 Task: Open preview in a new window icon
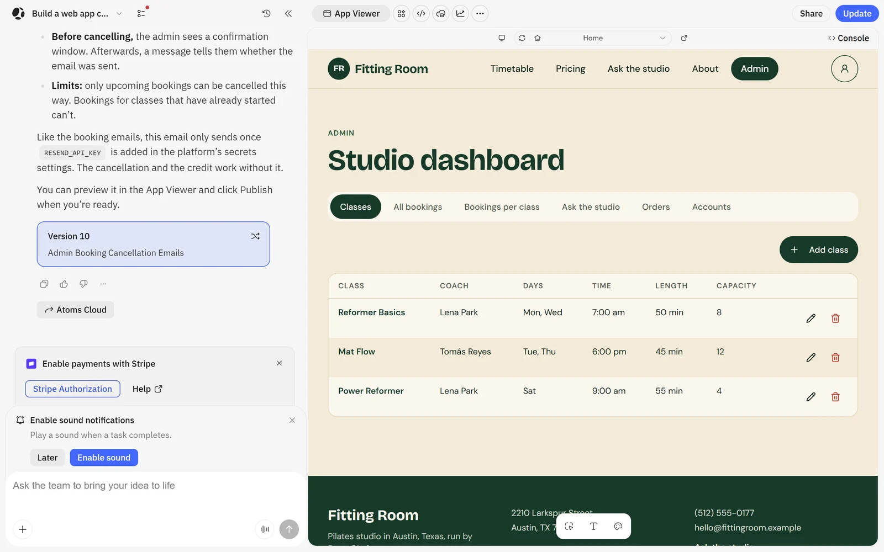(x=684, y=38)
